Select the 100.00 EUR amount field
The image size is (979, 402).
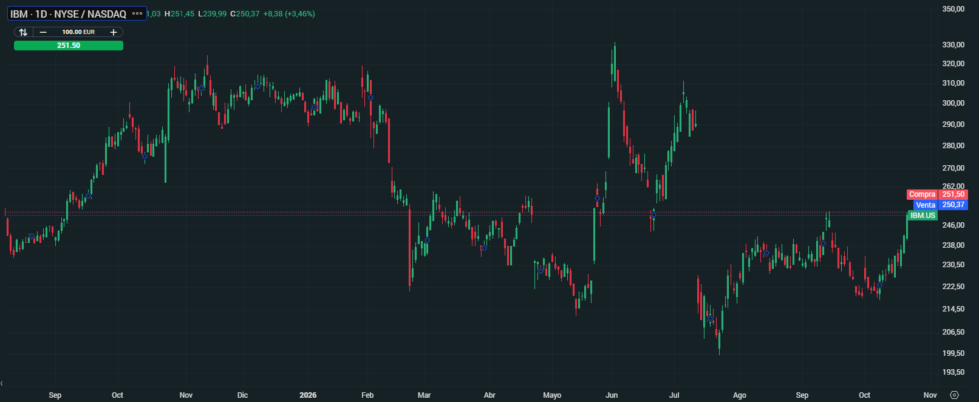pos(78,32)
